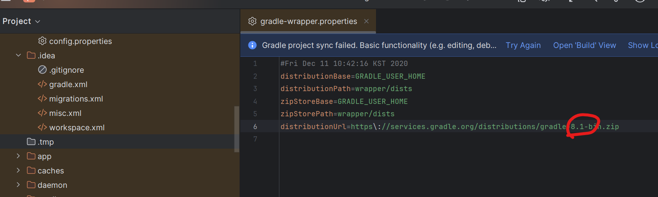
Task: Close the gradle-wrapper.properties tab
Action: (x=366, y=21)
